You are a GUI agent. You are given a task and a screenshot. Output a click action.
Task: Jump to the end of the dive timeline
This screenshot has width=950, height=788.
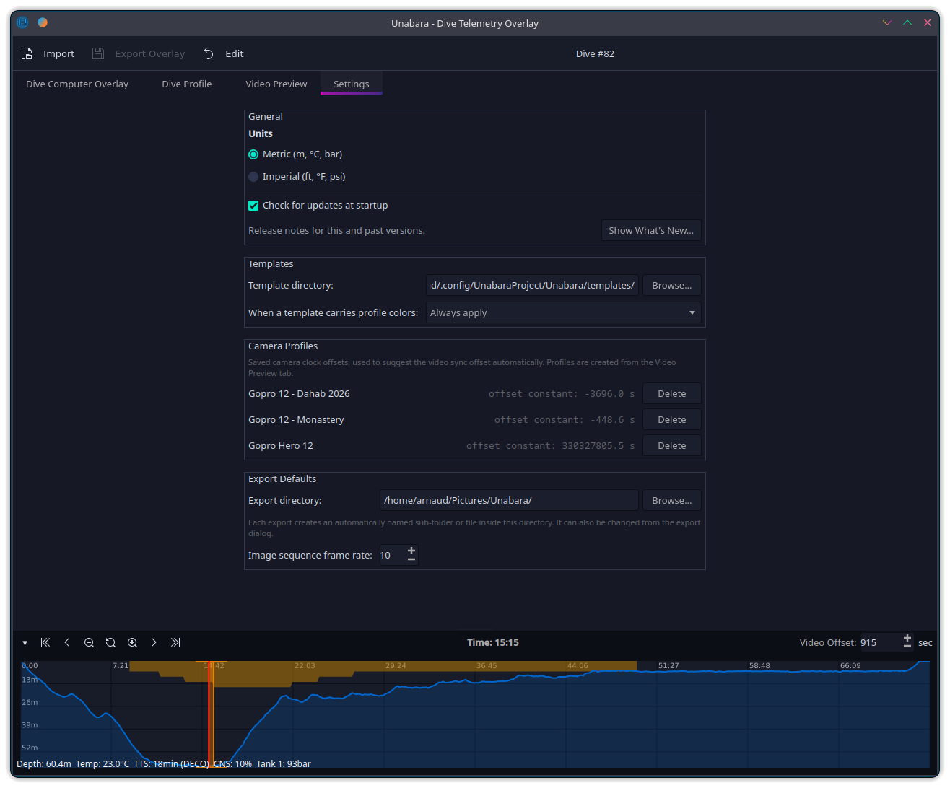click(175, 642)
